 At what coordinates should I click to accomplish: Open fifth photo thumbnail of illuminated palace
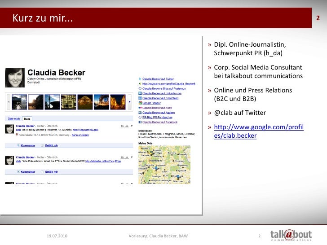pyautogui.click(x=85, y=102)
